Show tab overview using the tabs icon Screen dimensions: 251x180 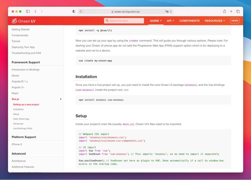[x=238, y=11]
